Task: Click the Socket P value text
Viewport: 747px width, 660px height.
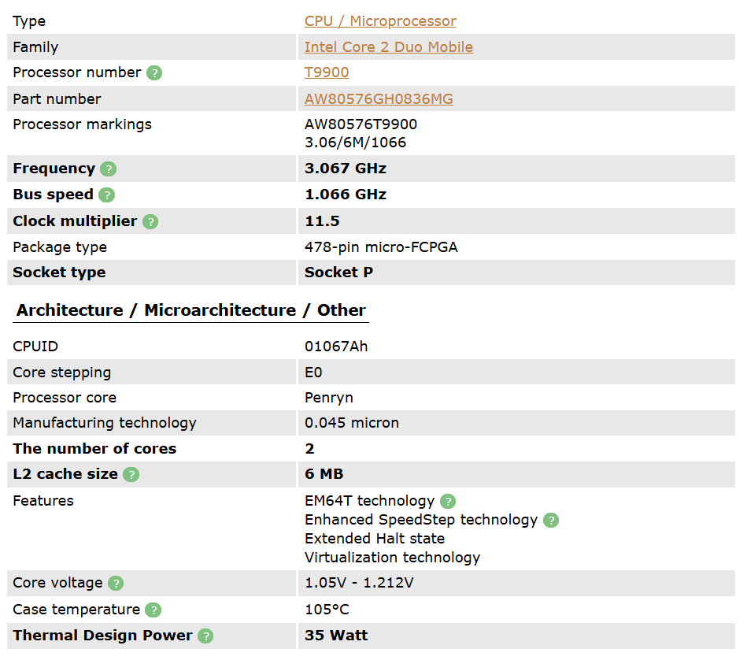Action: click(x=338, y=272)
